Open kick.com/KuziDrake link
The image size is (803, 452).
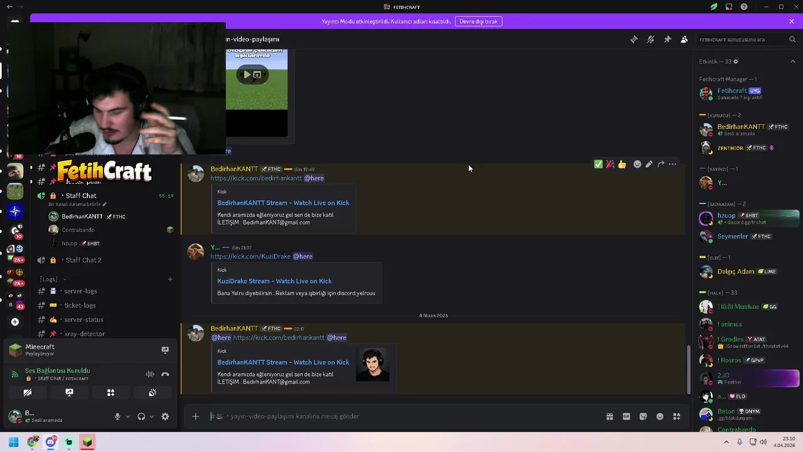pos(250,256)
